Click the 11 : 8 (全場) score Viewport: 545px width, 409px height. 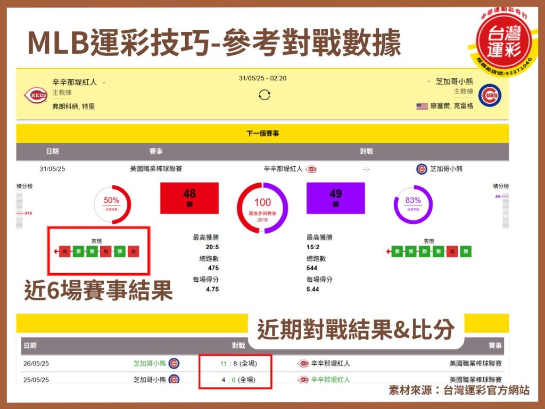238,363
